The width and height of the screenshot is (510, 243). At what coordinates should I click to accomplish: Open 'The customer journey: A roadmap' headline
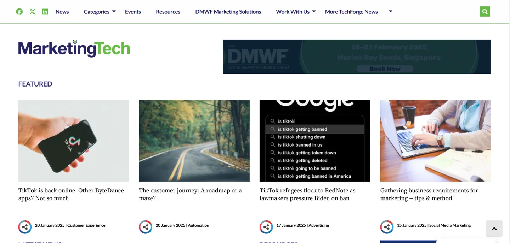pos(190,194)
